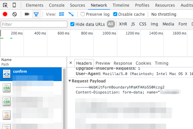Show the Preview tab of the request
This screenshot has width=193, height=129.
[x=103, y=63]
